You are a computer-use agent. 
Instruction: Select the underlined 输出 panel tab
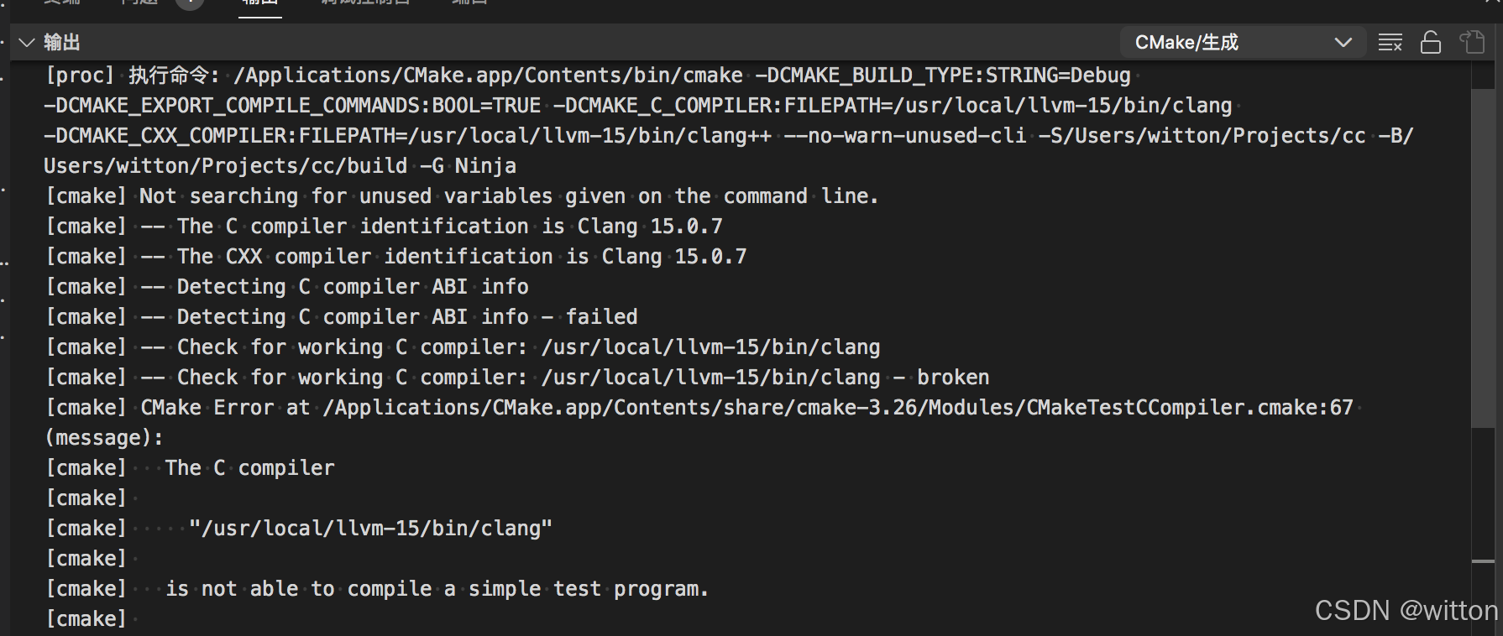coord(259,3)
